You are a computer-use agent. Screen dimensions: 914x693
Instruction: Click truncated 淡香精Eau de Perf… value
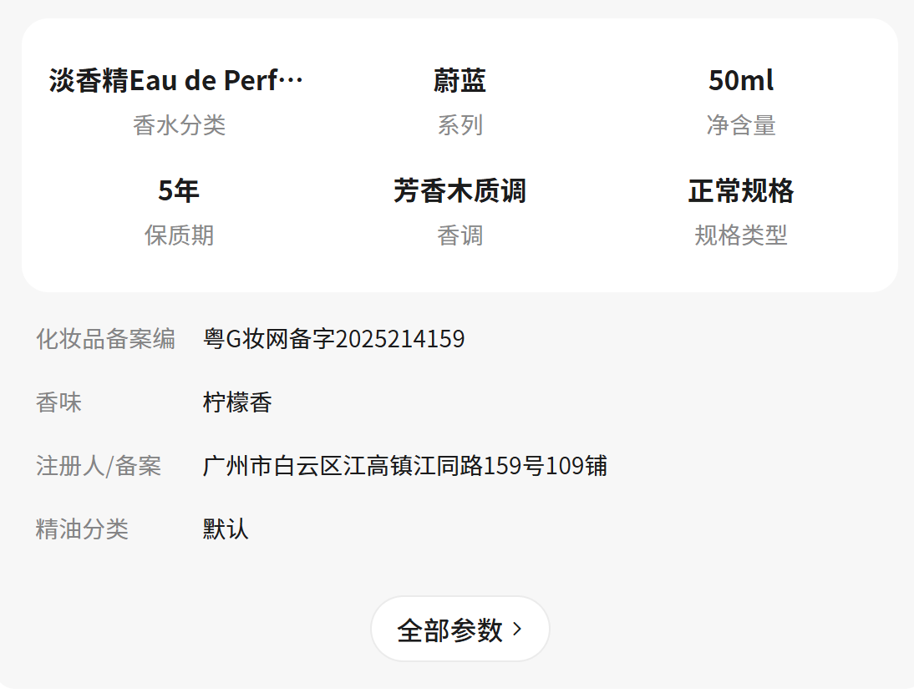pyautogui.click(x=176, y=81)
